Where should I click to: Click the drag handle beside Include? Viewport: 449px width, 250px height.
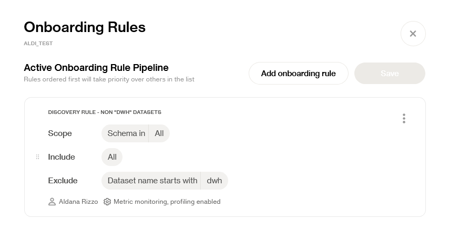pyautogui.click(x=37, y=157)
